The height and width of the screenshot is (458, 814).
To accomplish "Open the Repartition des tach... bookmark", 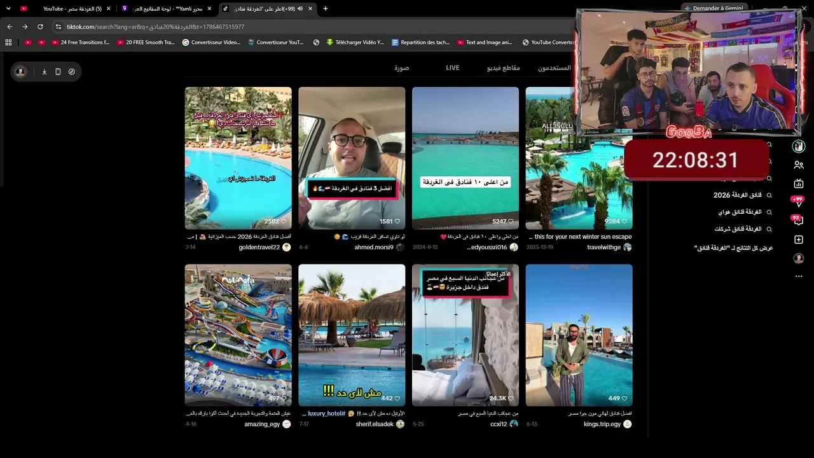I will [420, 43].
